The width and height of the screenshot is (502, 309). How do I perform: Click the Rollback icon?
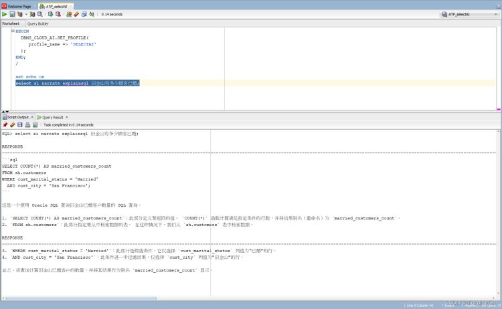(x=58, y=14)
